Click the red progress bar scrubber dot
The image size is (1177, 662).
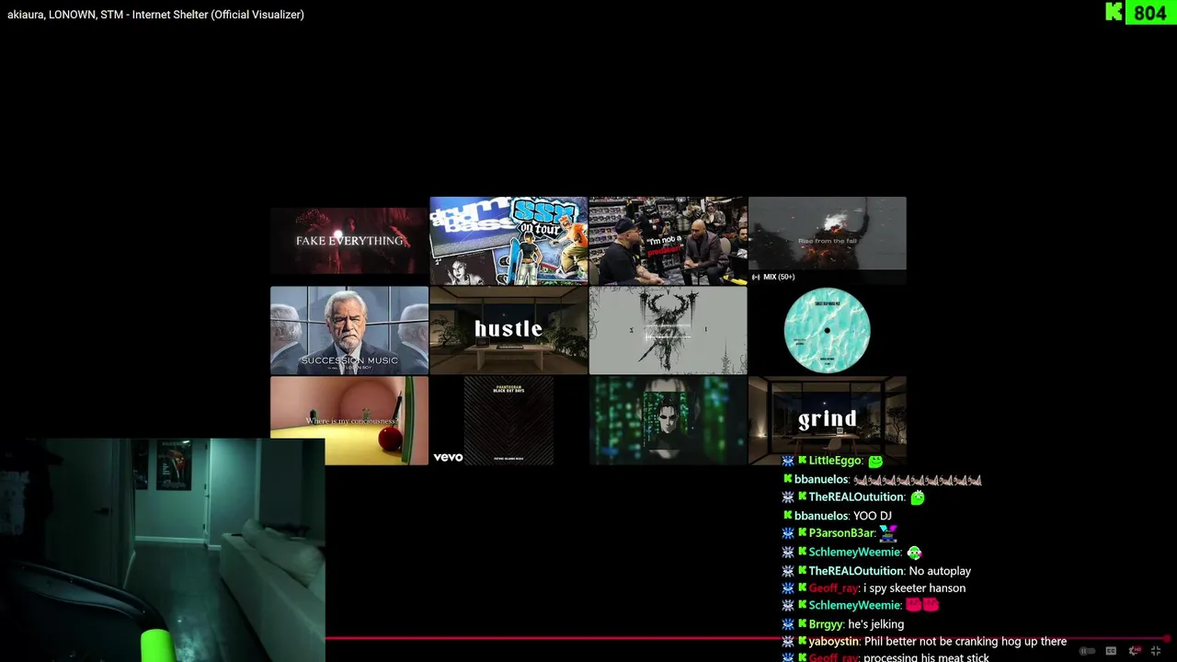click(1166, 638)
